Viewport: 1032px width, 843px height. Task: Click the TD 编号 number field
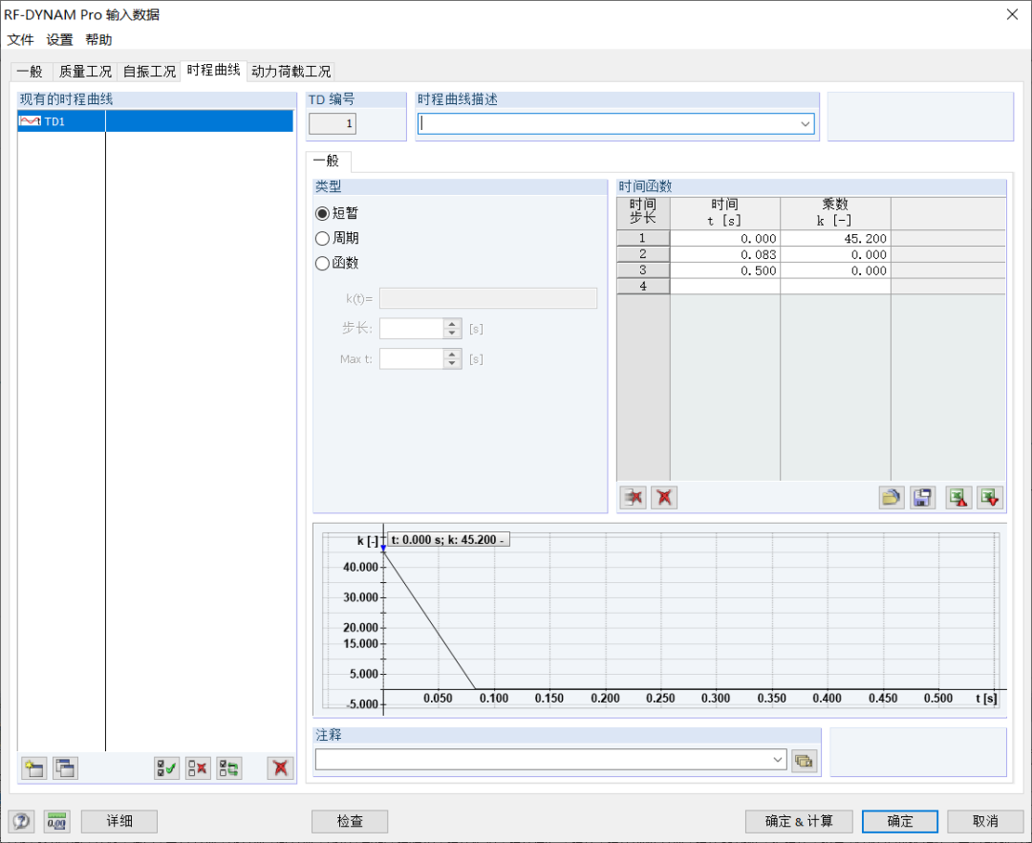pos(333,123)
